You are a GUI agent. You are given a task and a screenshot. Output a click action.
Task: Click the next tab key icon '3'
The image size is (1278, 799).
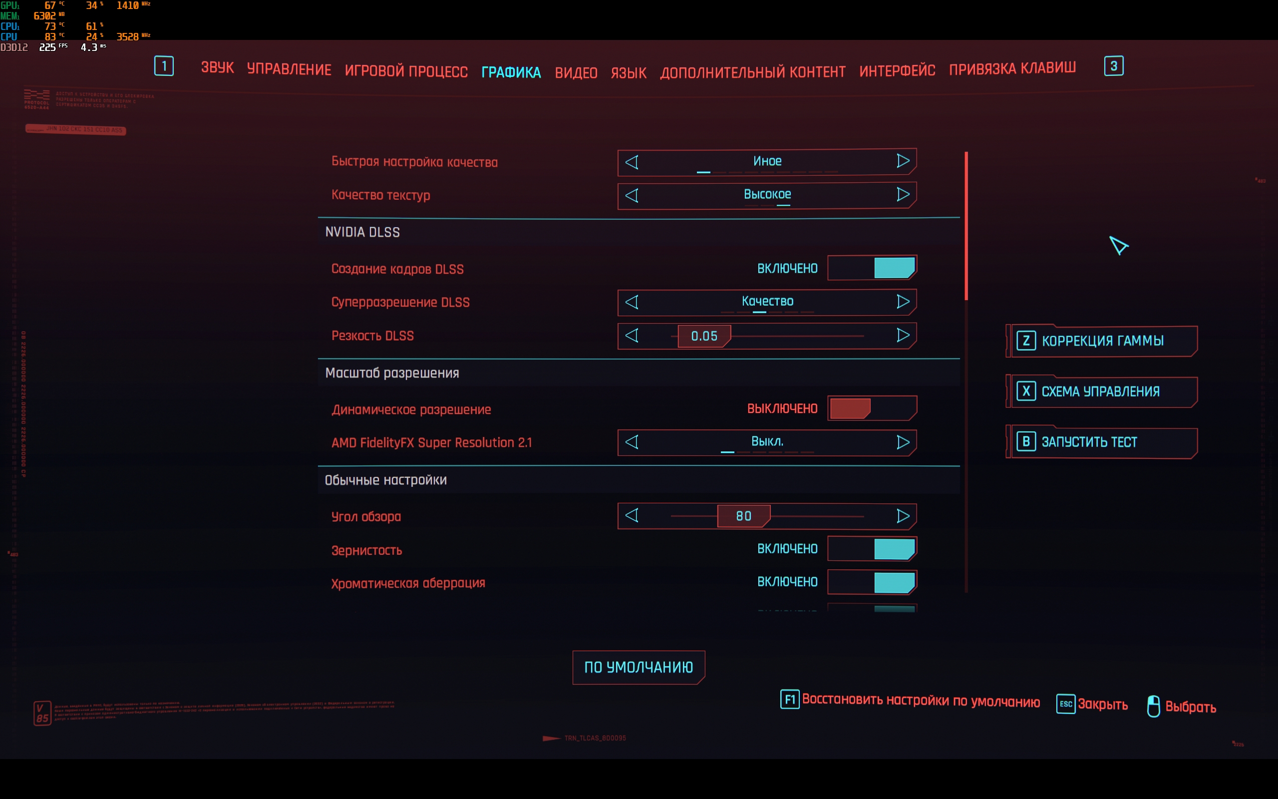[x=1113, y=66]
